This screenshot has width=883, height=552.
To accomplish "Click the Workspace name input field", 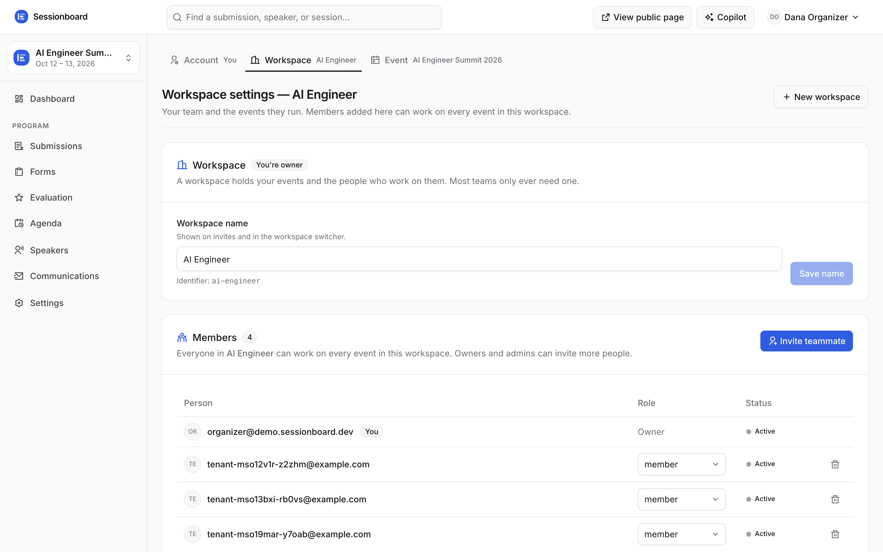I will [479, 259].
